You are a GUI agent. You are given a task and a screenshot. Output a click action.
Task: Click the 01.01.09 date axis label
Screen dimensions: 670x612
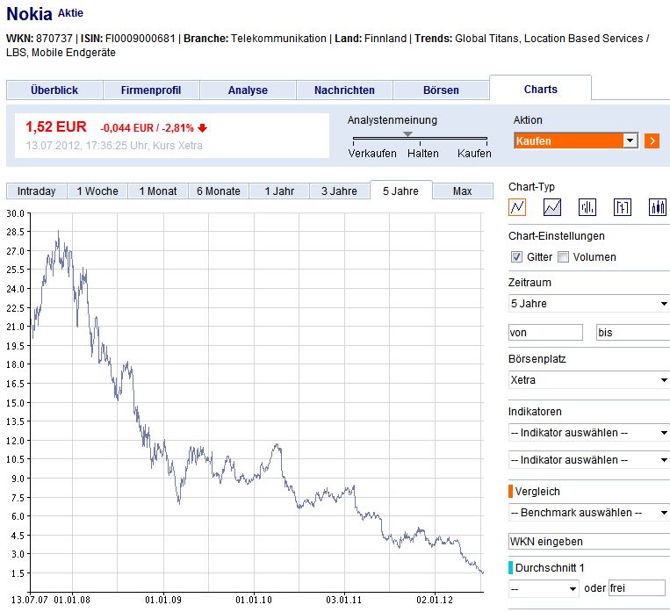163,600
